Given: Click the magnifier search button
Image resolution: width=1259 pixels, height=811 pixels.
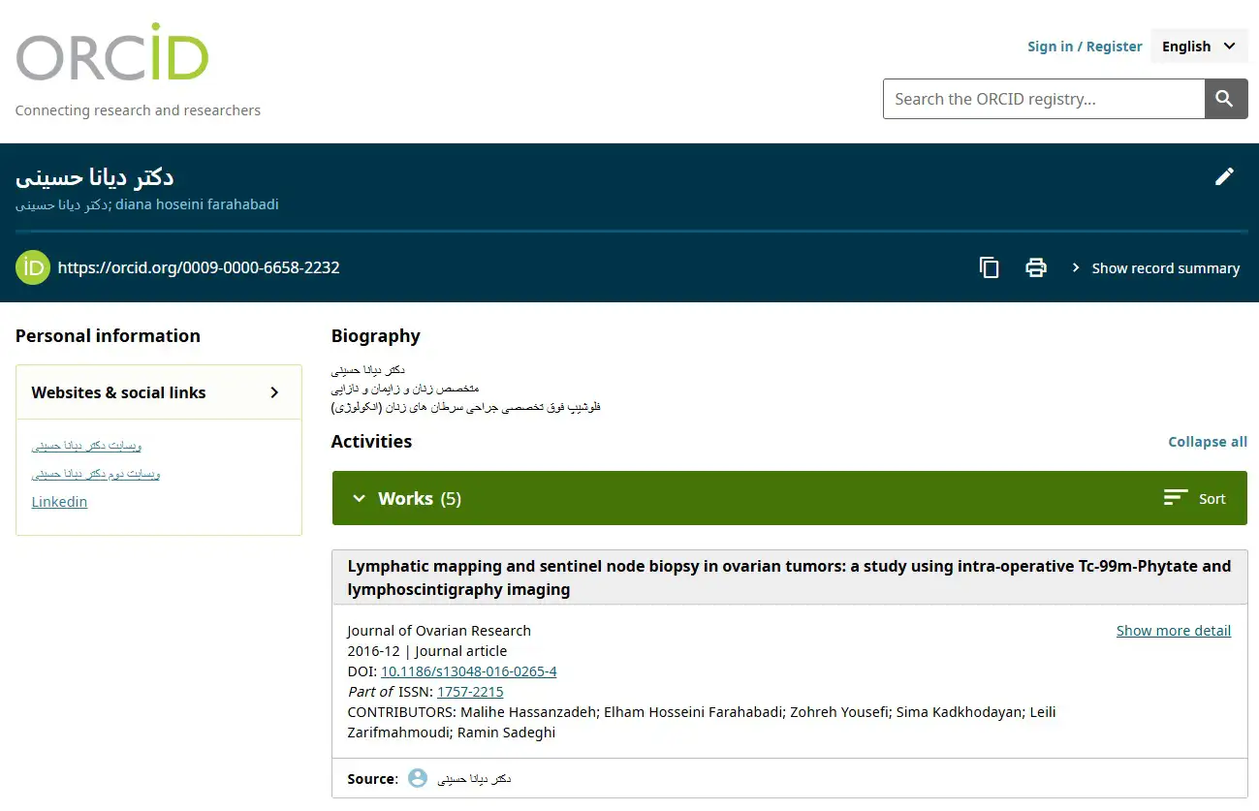Looking at the screenshot, I should coord(1225,99).
